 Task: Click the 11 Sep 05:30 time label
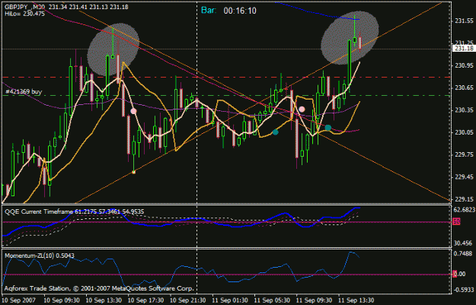pos(272,300)
